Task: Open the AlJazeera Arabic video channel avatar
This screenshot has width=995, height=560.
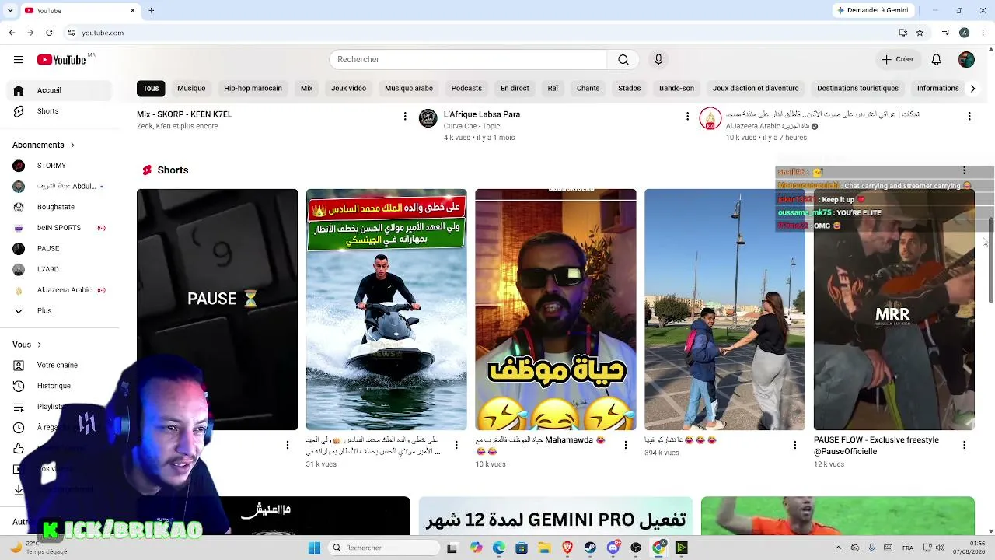Action: (x=710, y=118)
